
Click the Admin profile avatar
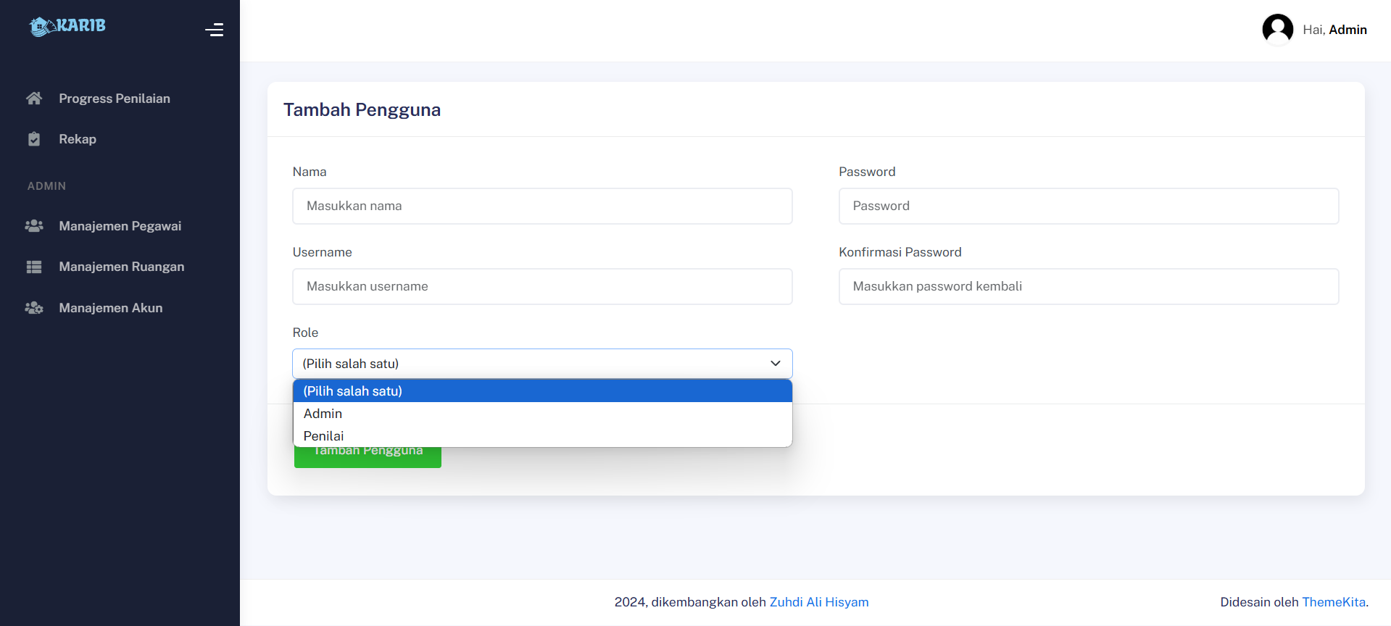(x=1277, y=30)
